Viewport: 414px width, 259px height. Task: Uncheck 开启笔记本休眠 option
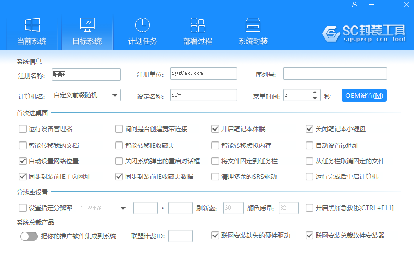coord(215,129)
